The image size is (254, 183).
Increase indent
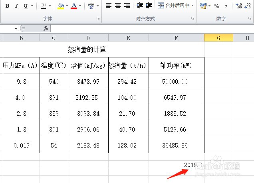[x=149, y=6]
